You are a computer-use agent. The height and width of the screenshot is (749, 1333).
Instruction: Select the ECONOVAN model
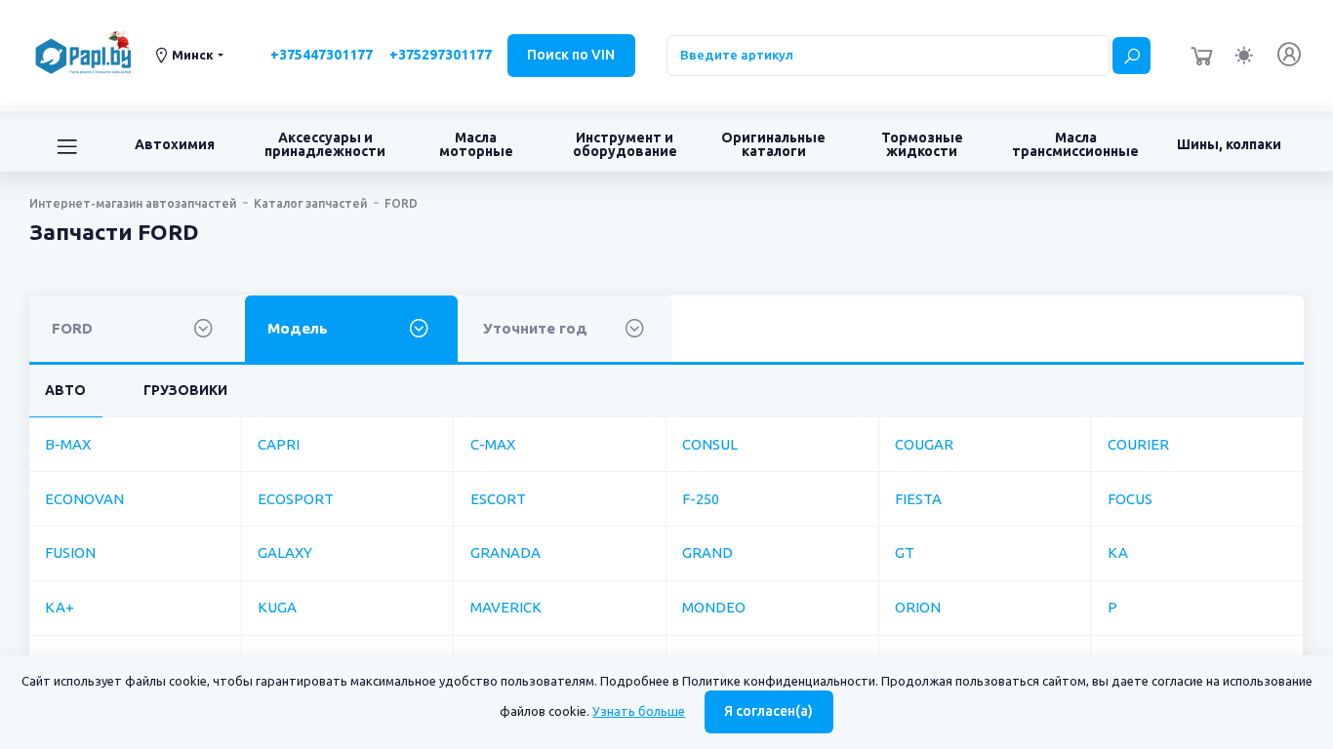[x=85, y=499]
